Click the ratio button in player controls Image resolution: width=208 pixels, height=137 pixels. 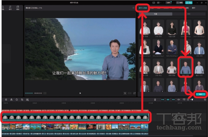point(129,93)
